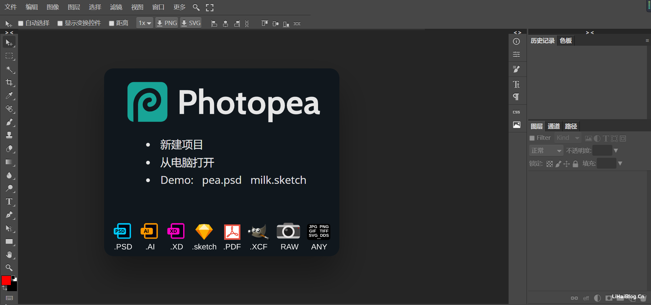Screen dimensions: 651x305
Task: Select the Blur tool
Action: tap(9, 175)
